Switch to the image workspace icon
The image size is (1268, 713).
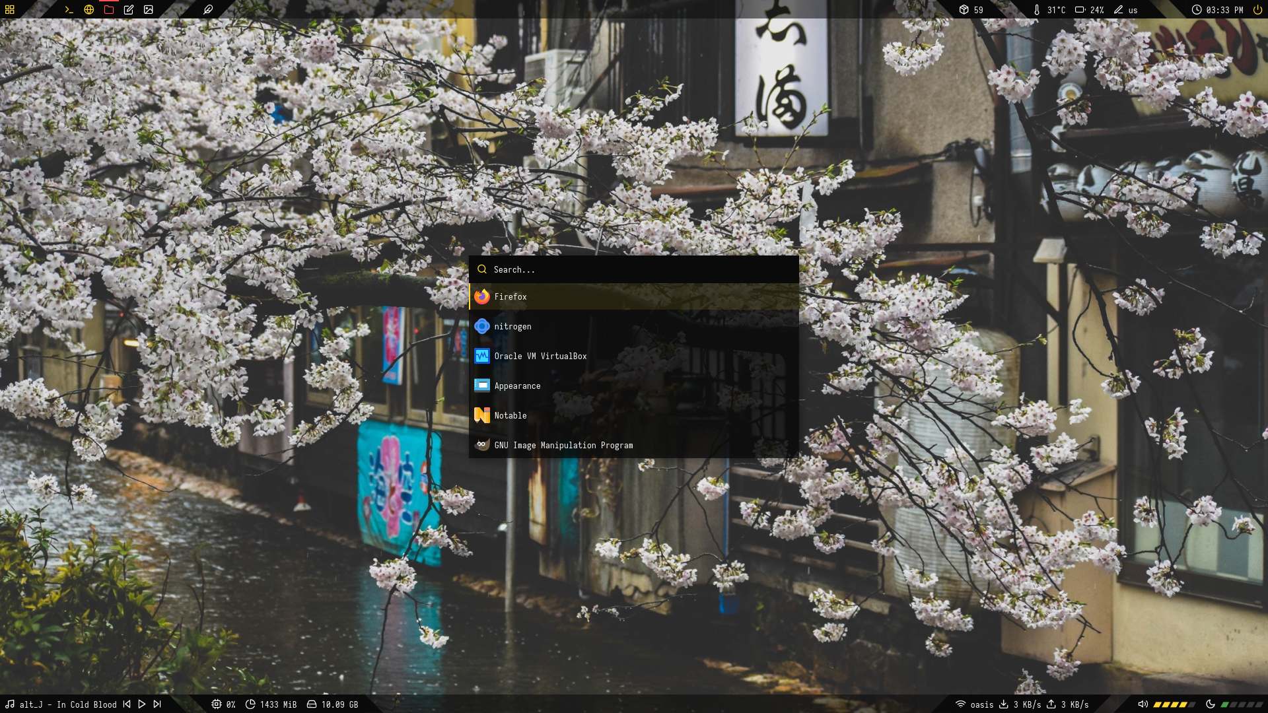tap(149, 10)
